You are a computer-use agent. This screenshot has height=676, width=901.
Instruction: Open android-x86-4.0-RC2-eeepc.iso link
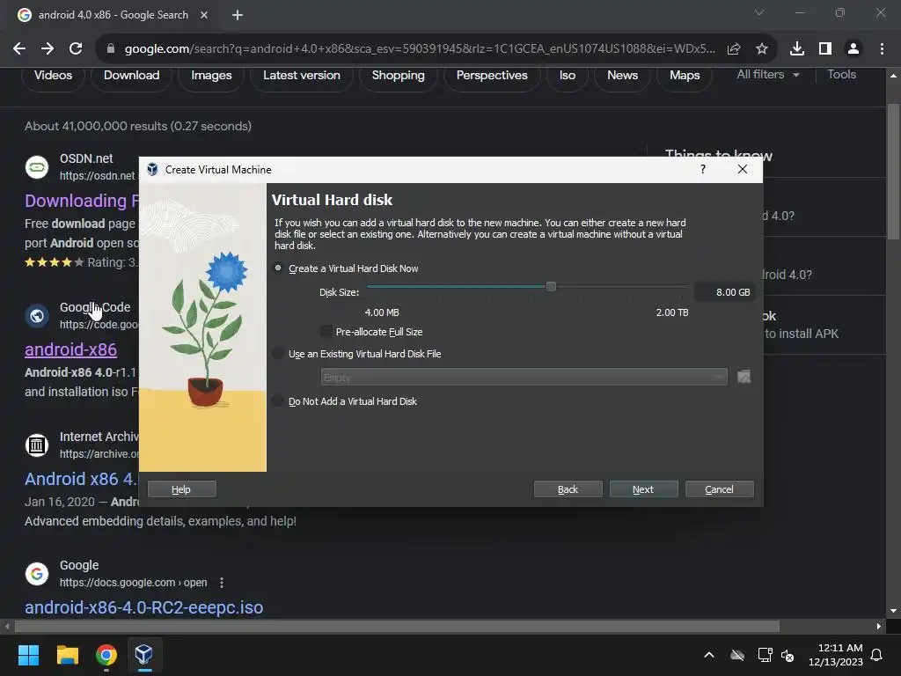click(143, 607)
